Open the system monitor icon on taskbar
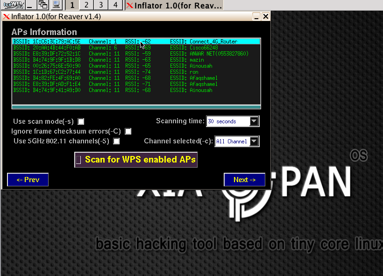The height and width of the screenshot is (276, 383). coord(56,5)
